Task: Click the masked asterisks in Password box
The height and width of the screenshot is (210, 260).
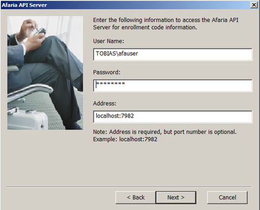Action: 110,84
